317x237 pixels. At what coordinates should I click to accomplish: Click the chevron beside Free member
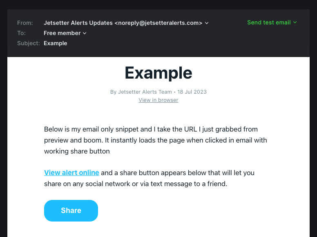pos(85,33)
